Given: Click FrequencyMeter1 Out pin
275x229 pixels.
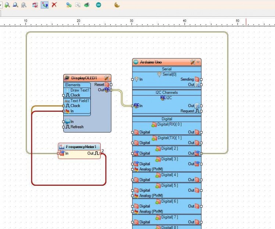Looking at the screenshot, I should tap(101, 153).
